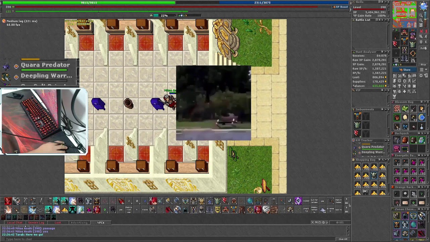
Task: Switch to defensive shield fight mode
Action: (x=421, y=42)
